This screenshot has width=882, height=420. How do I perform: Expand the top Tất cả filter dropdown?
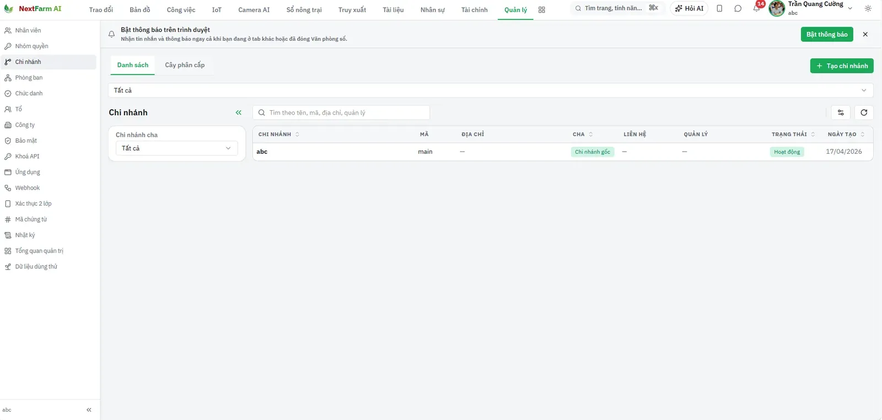tap(491, 90)
